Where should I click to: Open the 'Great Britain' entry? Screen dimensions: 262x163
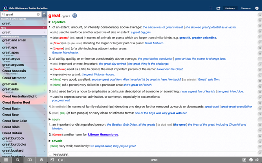(24, 133)
